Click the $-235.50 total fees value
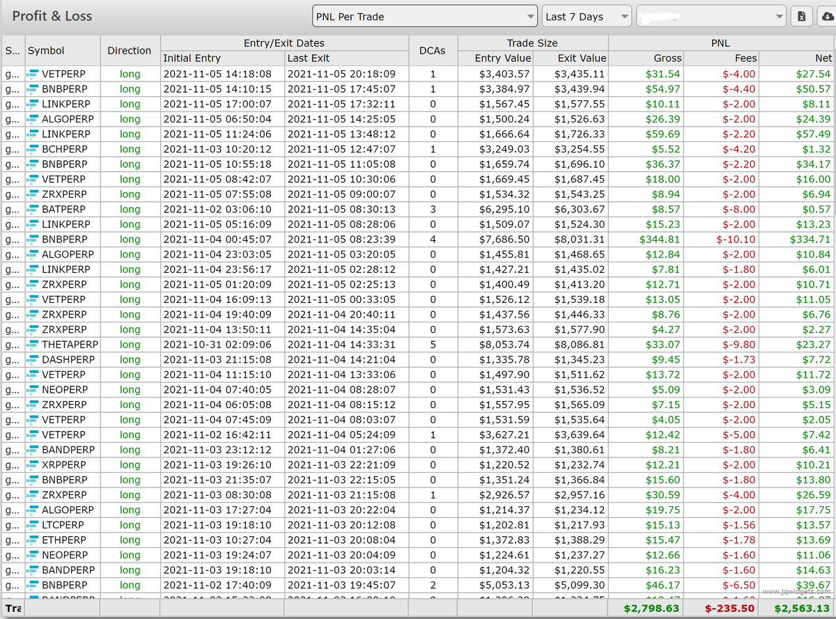Image resolution: width=836 pixels, height=619 pixels. coord(729,608)
